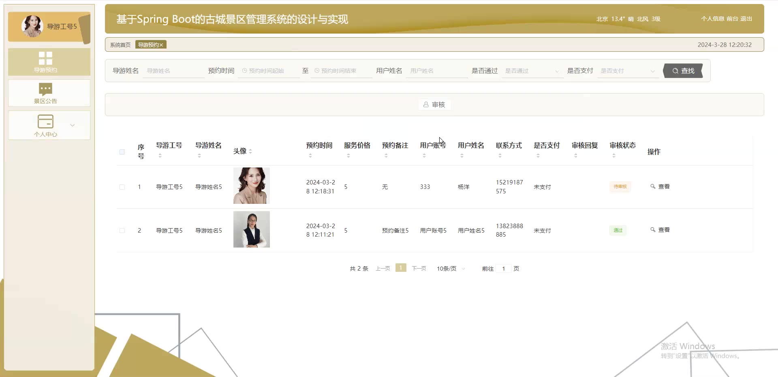This screenshot has width=778, height=377.
Task: Click the 北京 weather info in header
Action: pyautogui.click(x=628, y=19)
